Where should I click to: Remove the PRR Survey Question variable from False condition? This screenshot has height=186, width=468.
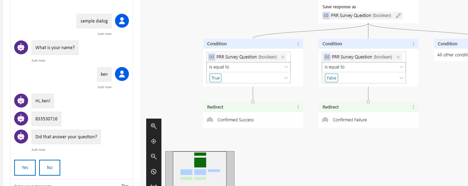398,57
